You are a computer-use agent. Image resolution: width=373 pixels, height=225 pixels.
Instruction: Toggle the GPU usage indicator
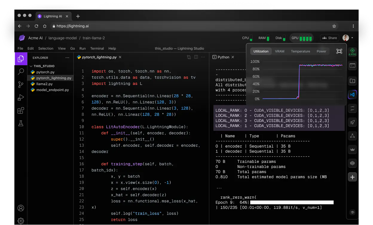tap(302, 38)
